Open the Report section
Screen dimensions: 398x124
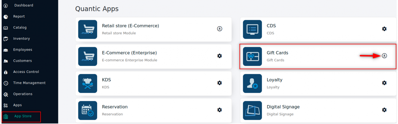pos(19,17)
